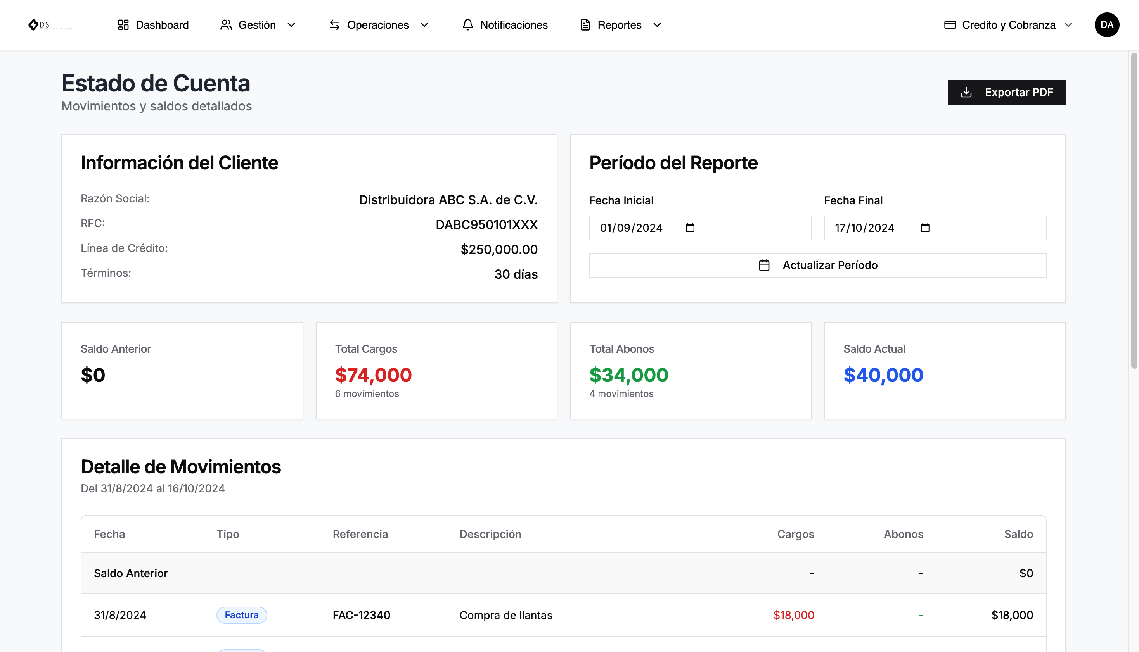Screen dimensions: 1139x652
Task: Go to Notificaciones
Action: pyautogui.click(x=505, y=25)
